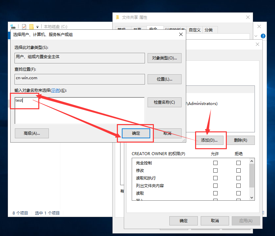
Task: Click the Remove (删除) button in permissions dialog
Action: pyautogui.click(x=240, y=140)
